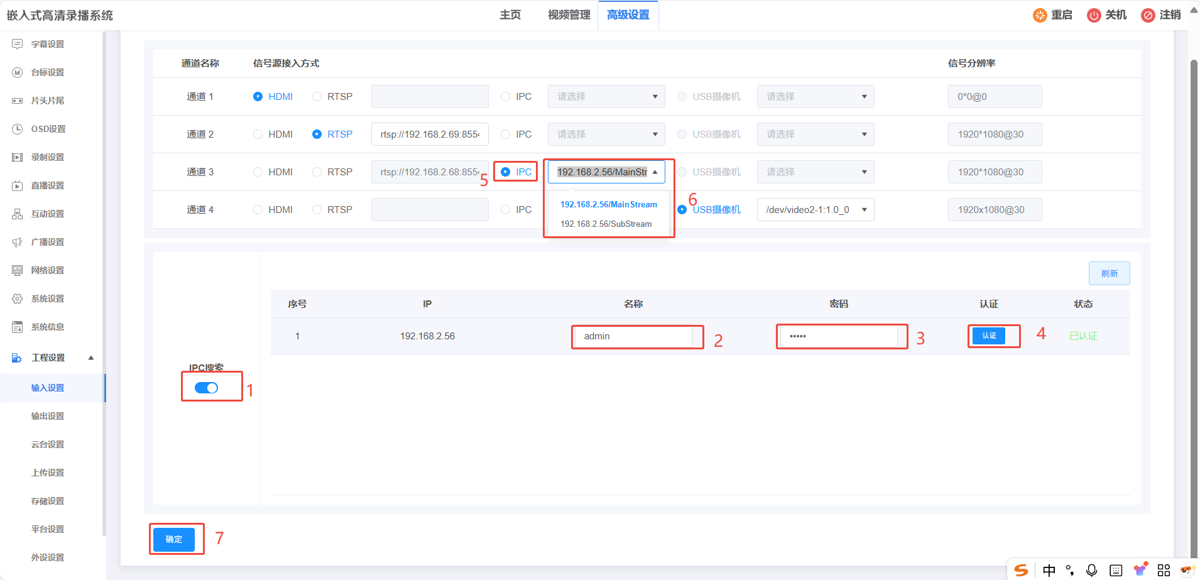The image size is (1200, 580).
Task: Open 云台设置 in sidebar
Action: pos(48,444)
